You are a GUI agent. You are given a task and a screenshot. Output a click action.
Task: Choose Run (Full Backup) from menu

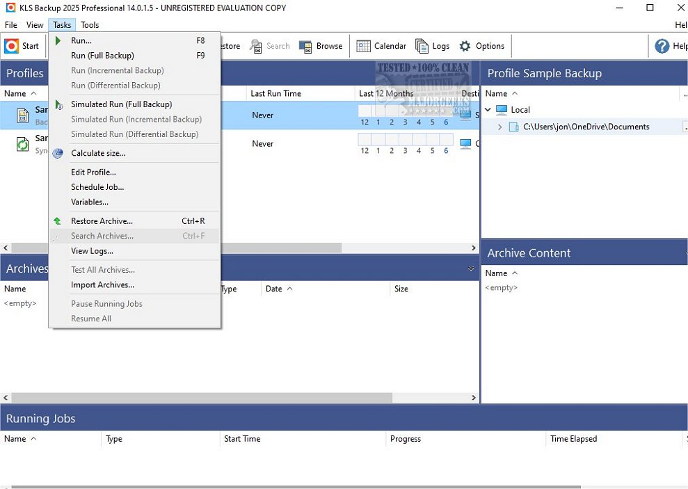tap(134, 56)
